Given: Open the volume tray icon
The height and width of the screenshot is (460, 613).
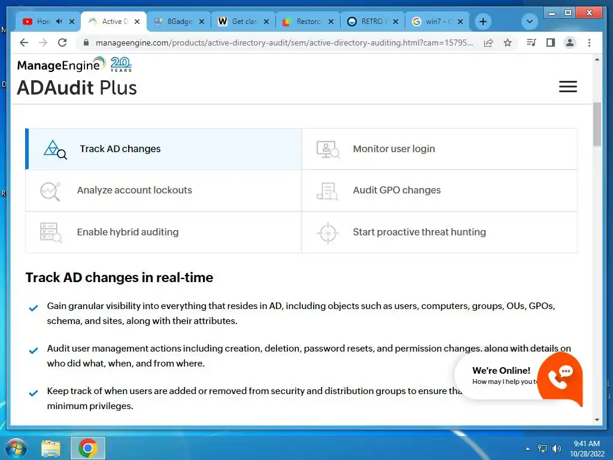Looking at the screenshot, I should pyautogui.click(x=556, y=449).
